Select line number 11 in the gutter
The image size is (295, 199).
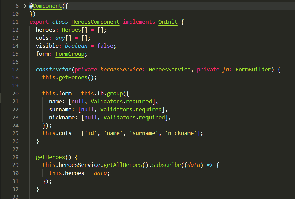pos(15,22)
